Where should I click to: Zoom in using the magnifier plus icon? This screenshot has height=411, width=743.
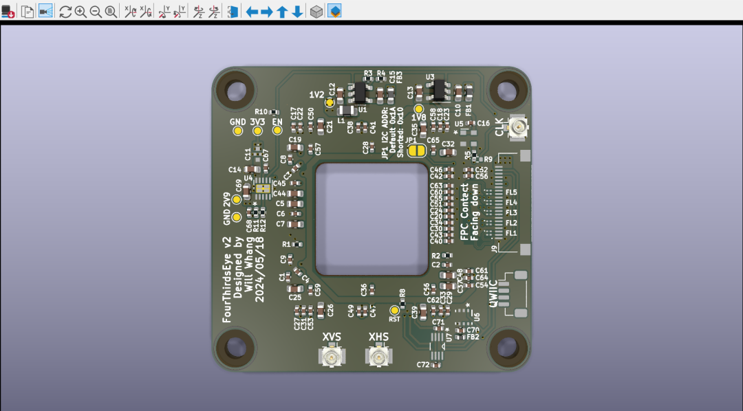[x=80, y=12]
